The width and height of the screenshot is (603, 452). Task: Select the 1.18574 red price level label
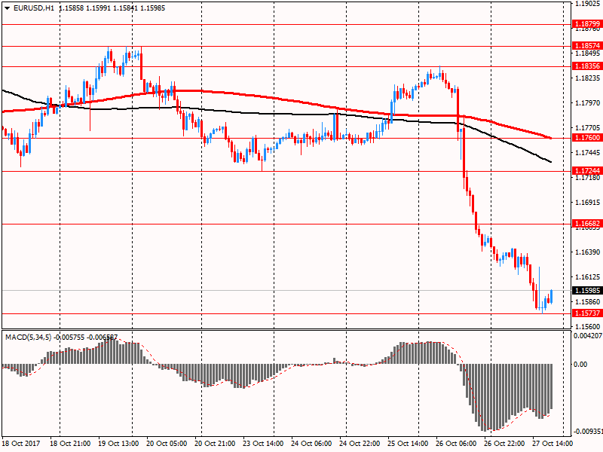click(x=587, y=45)
